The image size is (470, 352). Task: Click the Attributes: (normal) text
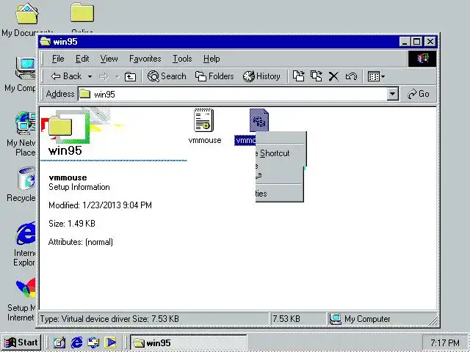pyautogui.click(x=81, y=242)
